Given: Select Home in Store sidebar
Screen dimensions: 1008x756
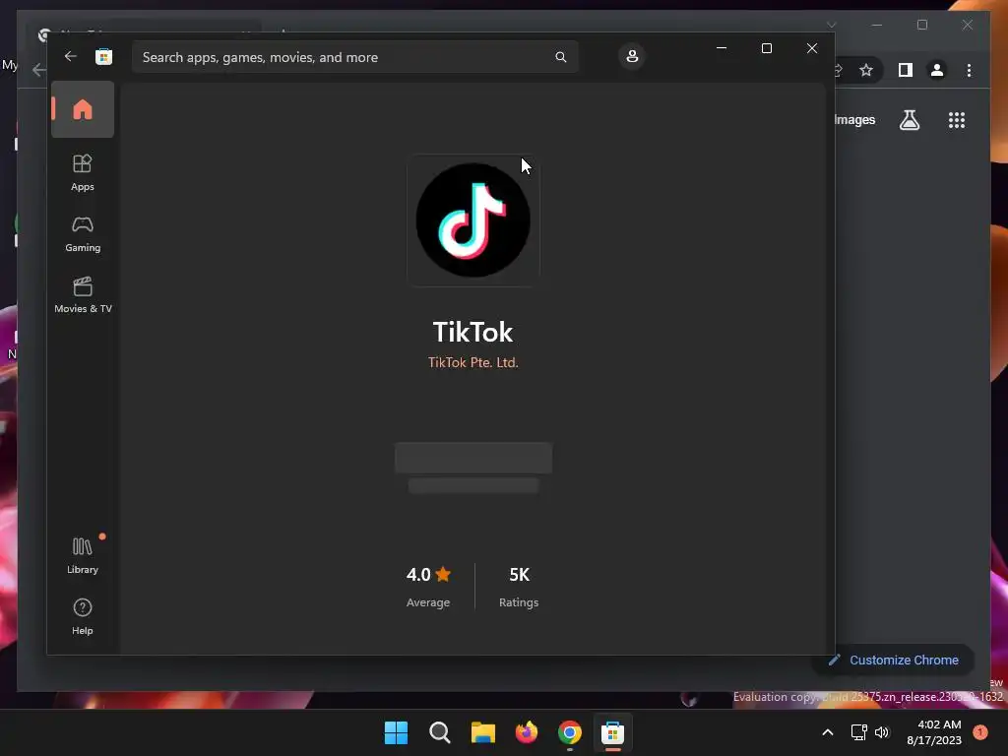Looking at the screenshot, I should click(83, 109).
